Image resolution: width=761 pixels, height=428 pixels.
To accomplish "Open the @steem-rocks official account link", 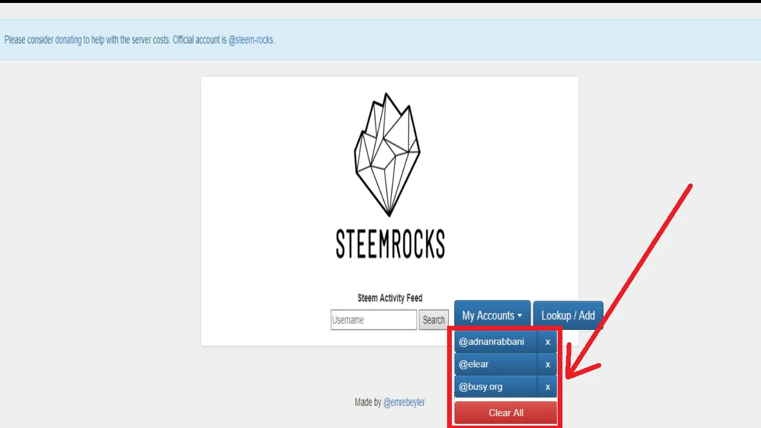I will click(251, 40).
